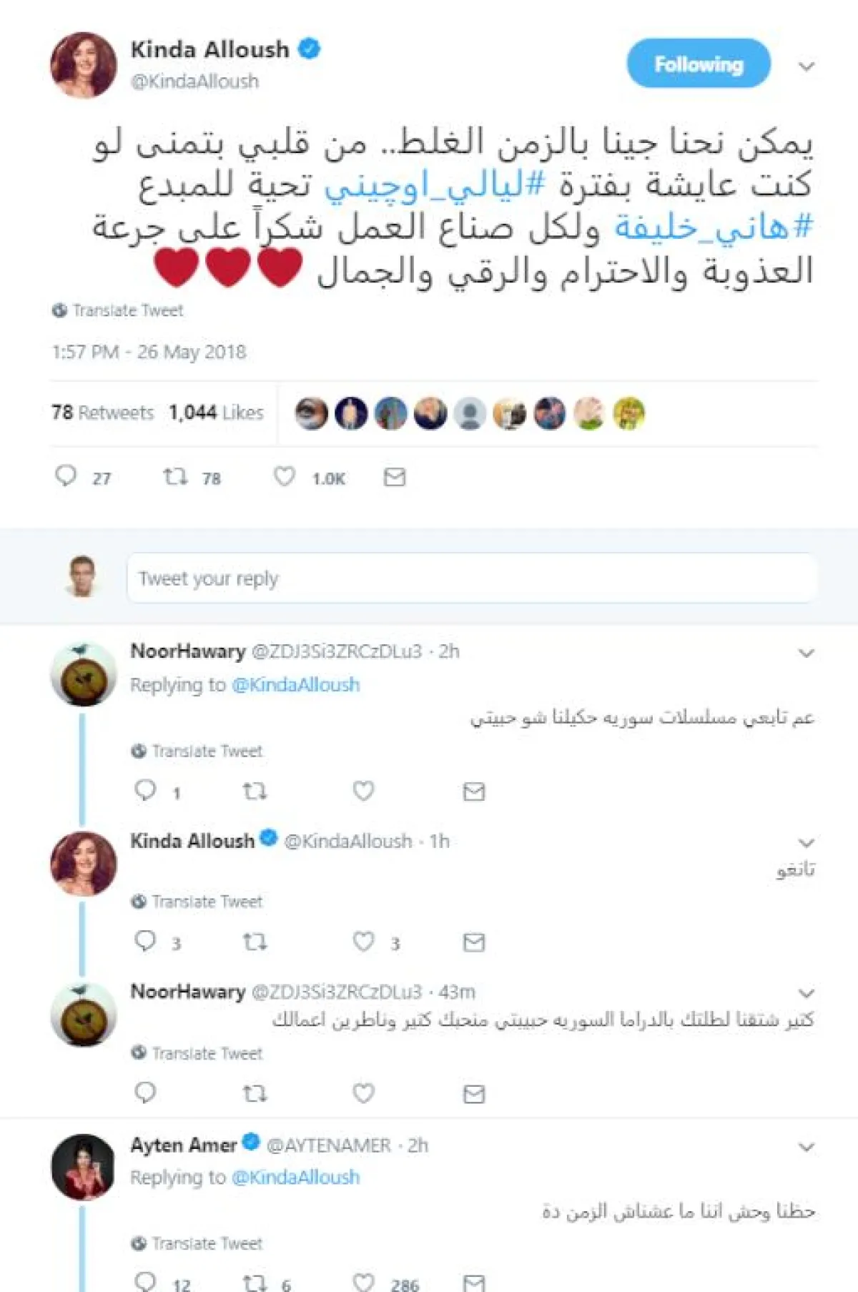The image size is (858, 1292).
Task: Like Ayten Amer's reply with 286 likes
Action: pyautogui.click(x=364, y=1282)
